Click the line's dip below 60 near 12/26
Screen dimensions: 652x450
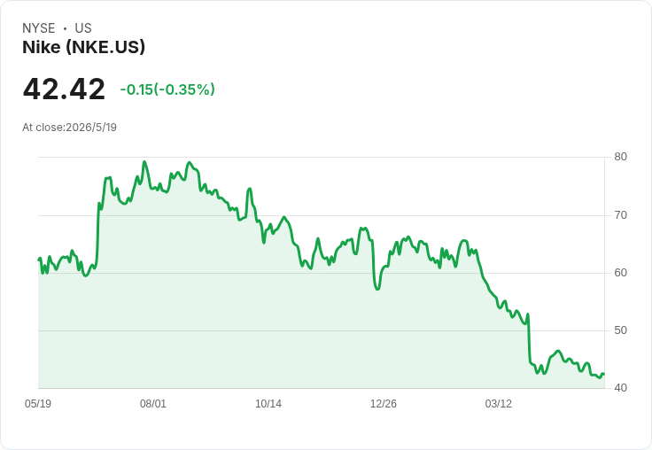pyautogui.click(x=377, y=289)
